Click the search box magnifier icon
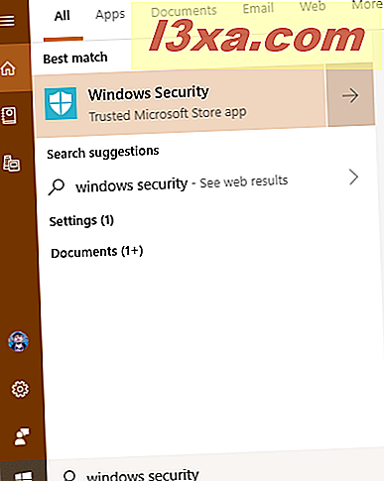This screenshot has height=481, width=384. (69, 475)
